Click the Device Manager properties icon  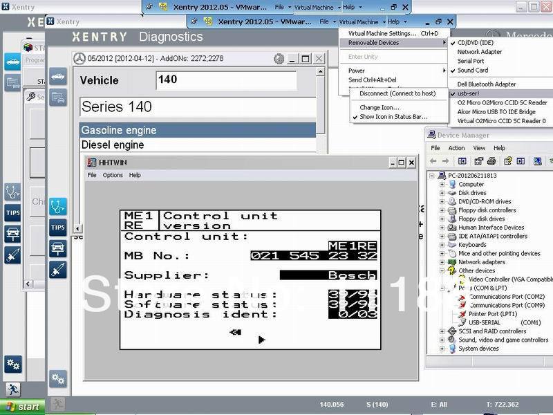478,161
